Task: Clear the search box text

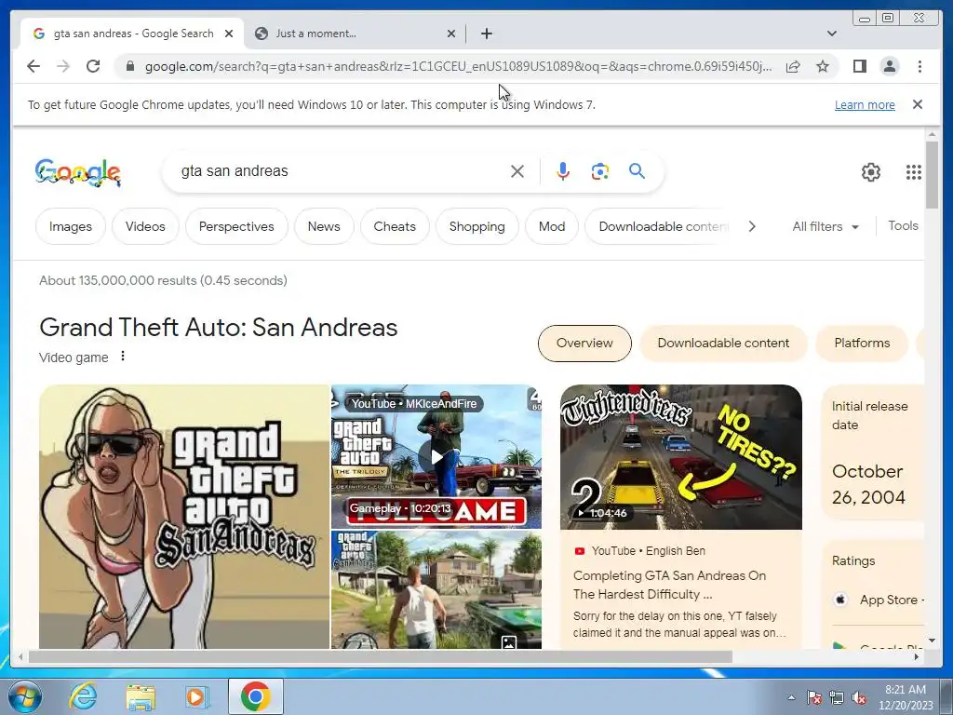Action: tap(517, 171)
